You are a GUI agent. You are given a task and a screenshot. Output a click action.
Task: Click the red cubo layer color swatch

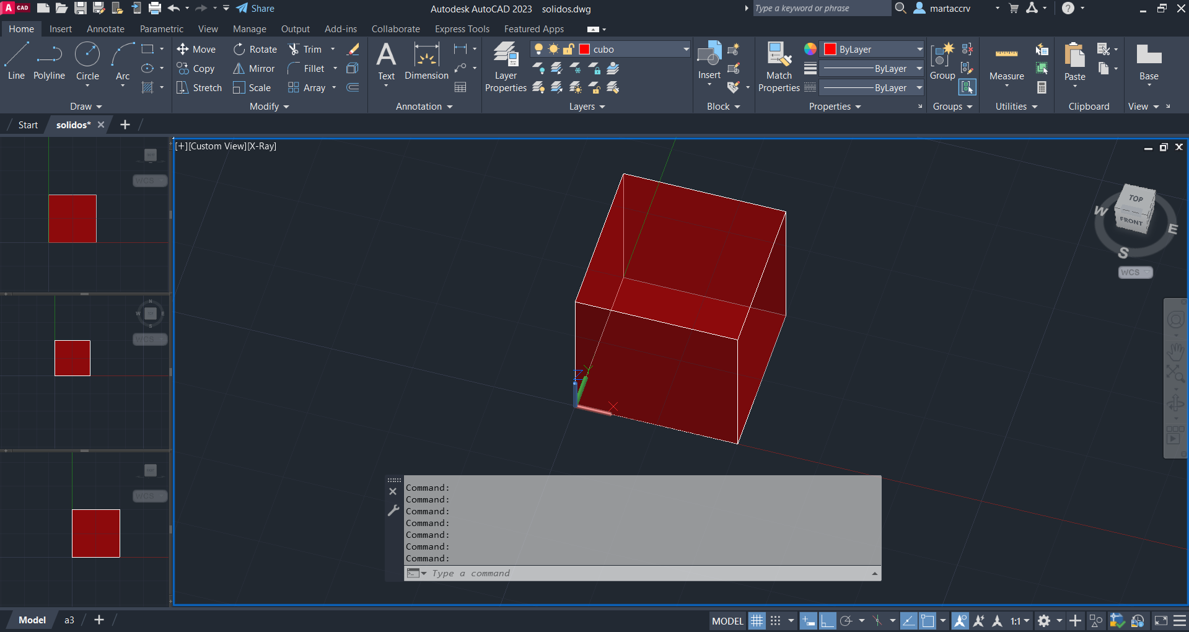point(584,50)
